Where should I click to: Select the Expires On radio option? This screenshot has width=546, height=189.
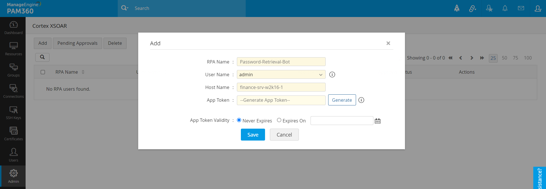[279, 120]
